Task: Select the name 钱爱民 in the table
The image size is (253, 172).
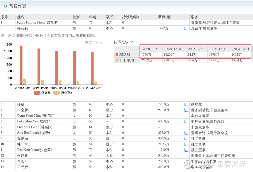Action: [x=22, y=139]
